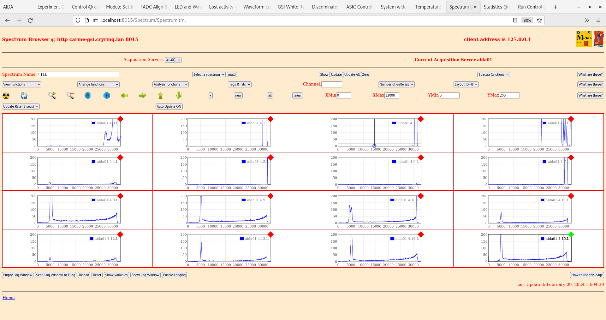Viewport: 606px width, 320px height.
Task: Open the ASIC Control tab
Action: (x=359, y=7)
